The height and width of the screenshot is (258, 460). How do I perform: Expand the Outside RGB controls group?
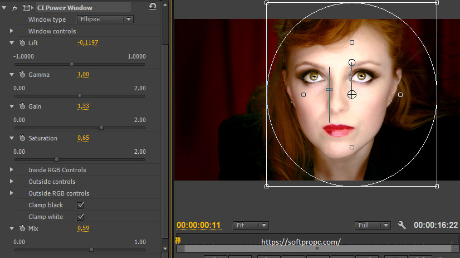click(12, 193)
